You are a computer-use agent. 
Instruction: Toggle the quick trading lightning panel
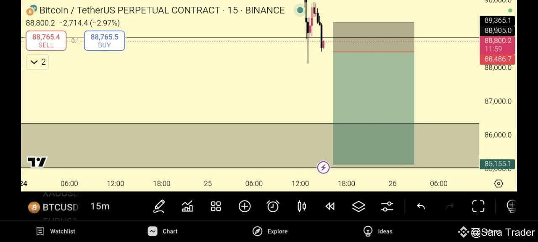point(323,168)
